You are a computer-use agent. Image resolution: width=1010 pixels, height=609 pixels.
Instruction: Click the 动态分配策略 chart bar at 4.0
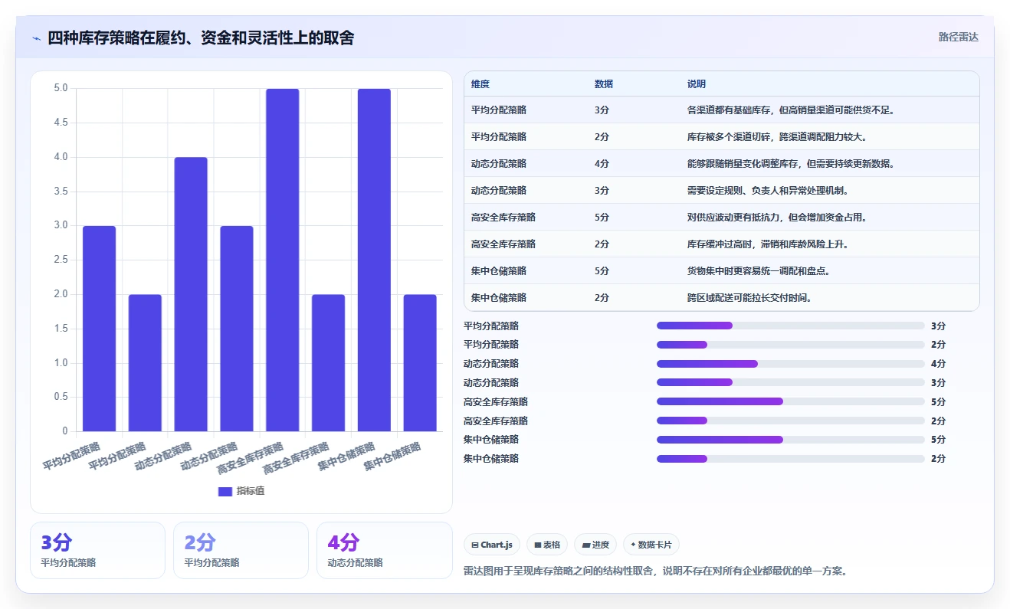(x=191, y=294)
